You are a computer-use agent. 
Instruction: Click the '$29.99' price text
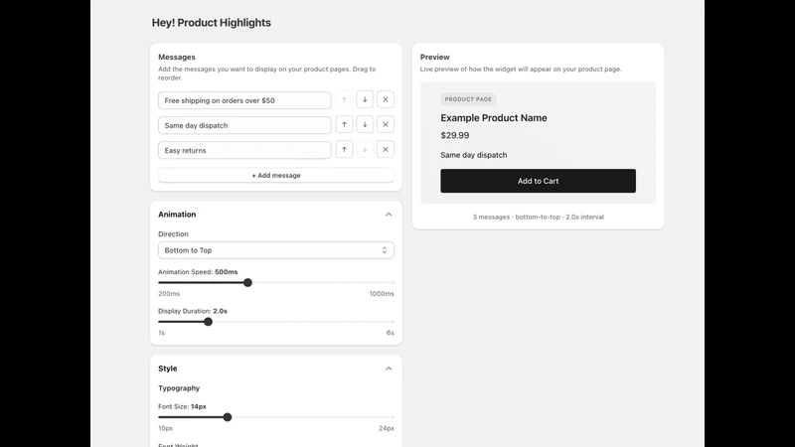point(455,135)
